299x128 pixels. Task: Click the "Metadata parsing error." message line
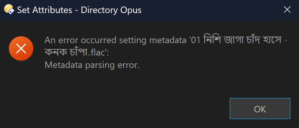point(92,65)
